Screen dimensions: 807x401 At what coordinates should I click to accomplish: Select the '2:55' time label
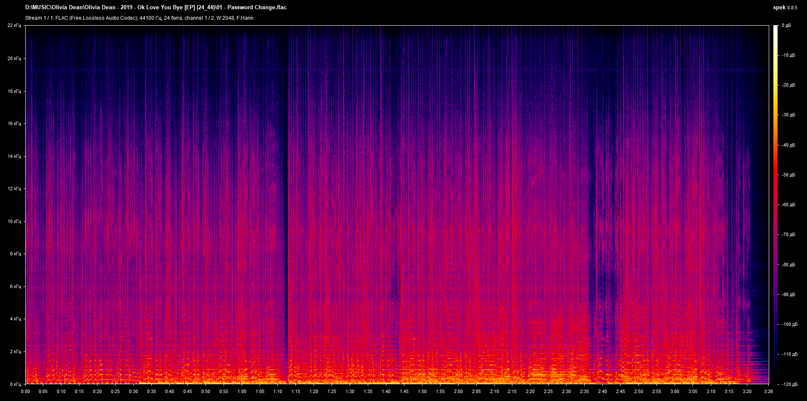pos(657,391)
